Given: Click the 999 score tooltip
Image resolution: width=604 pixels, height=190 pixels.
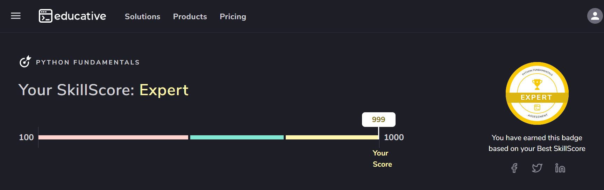Looking at the screenshot, I should pyautogui.click(x=378, y=120).
